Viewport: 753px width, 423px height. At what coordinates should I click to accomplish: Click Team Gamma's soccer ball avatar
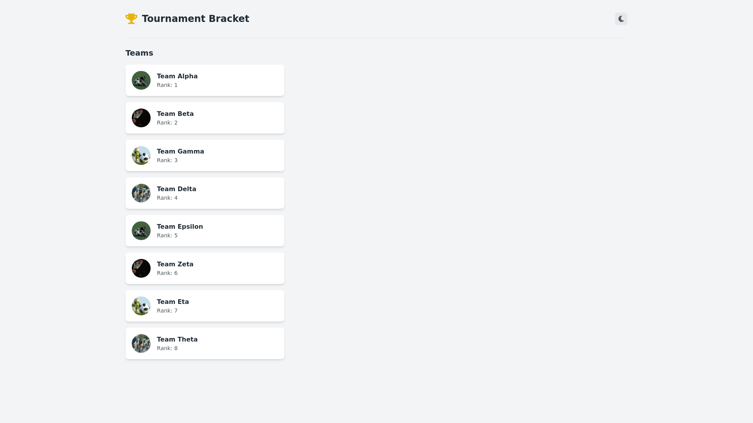(x=141, y=155)
